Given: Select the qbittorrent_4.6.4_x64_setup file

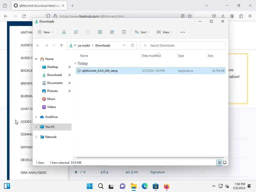Looking at the screenshot, I should coord(150,71).
